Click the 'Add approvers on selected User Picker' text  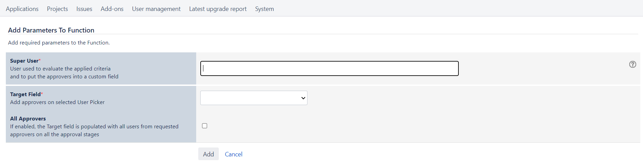coord(57,102)
